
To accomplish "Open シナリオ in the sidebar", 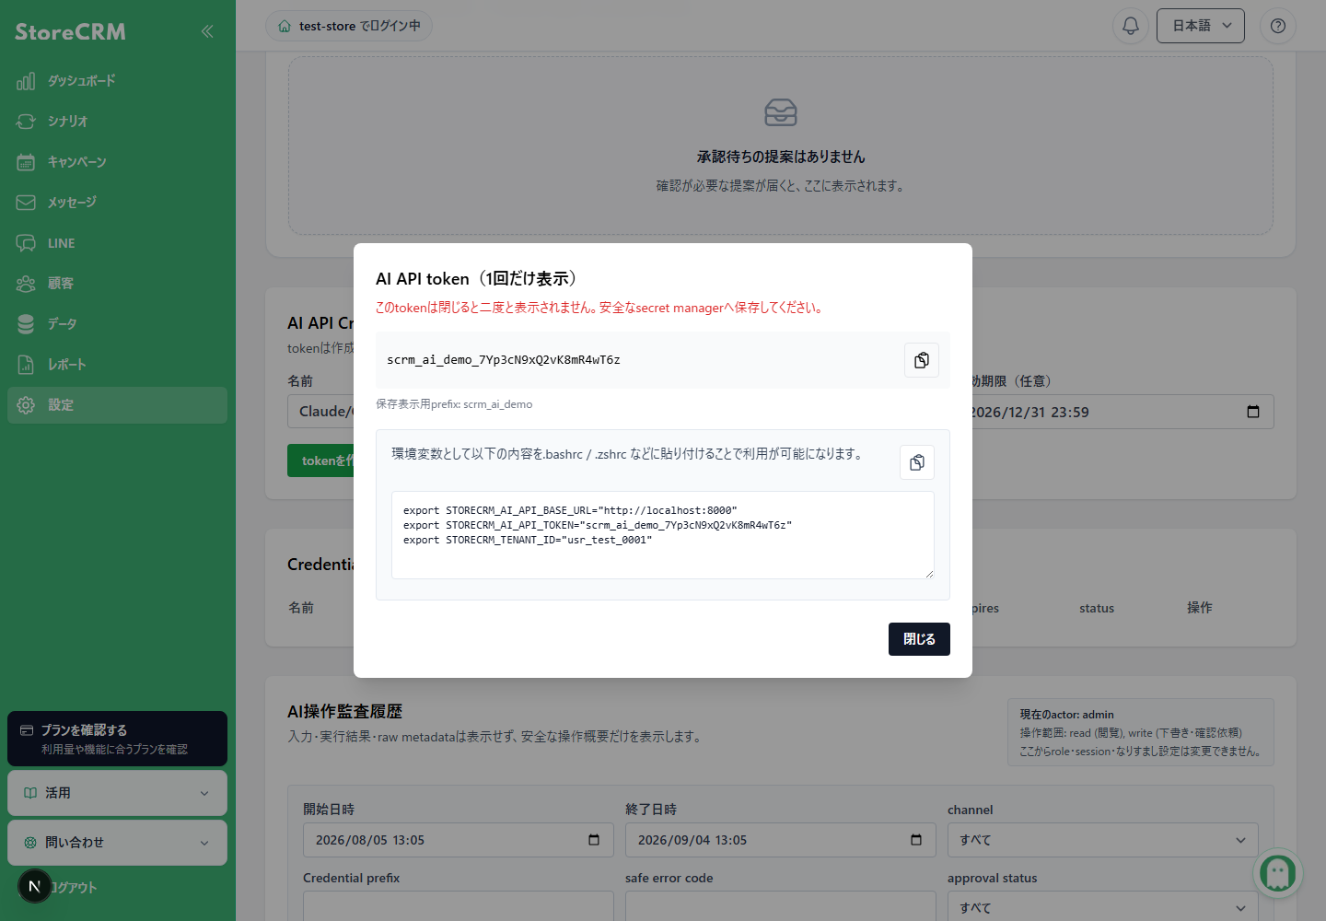I will click(x=117, y=122).
